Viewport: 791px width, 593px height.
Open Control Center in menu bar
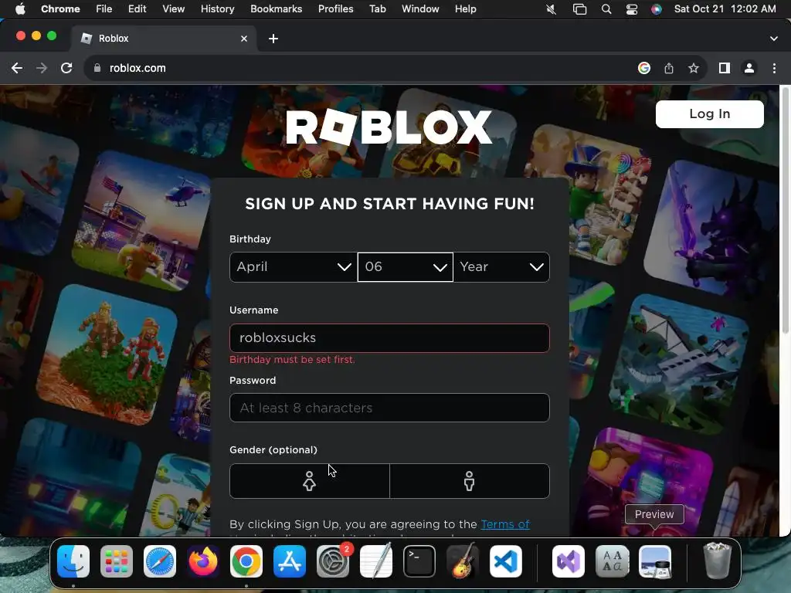[x=632, y=9]
